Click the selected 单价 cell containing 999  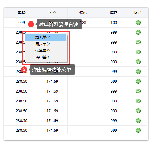click(x=21, y=22)
